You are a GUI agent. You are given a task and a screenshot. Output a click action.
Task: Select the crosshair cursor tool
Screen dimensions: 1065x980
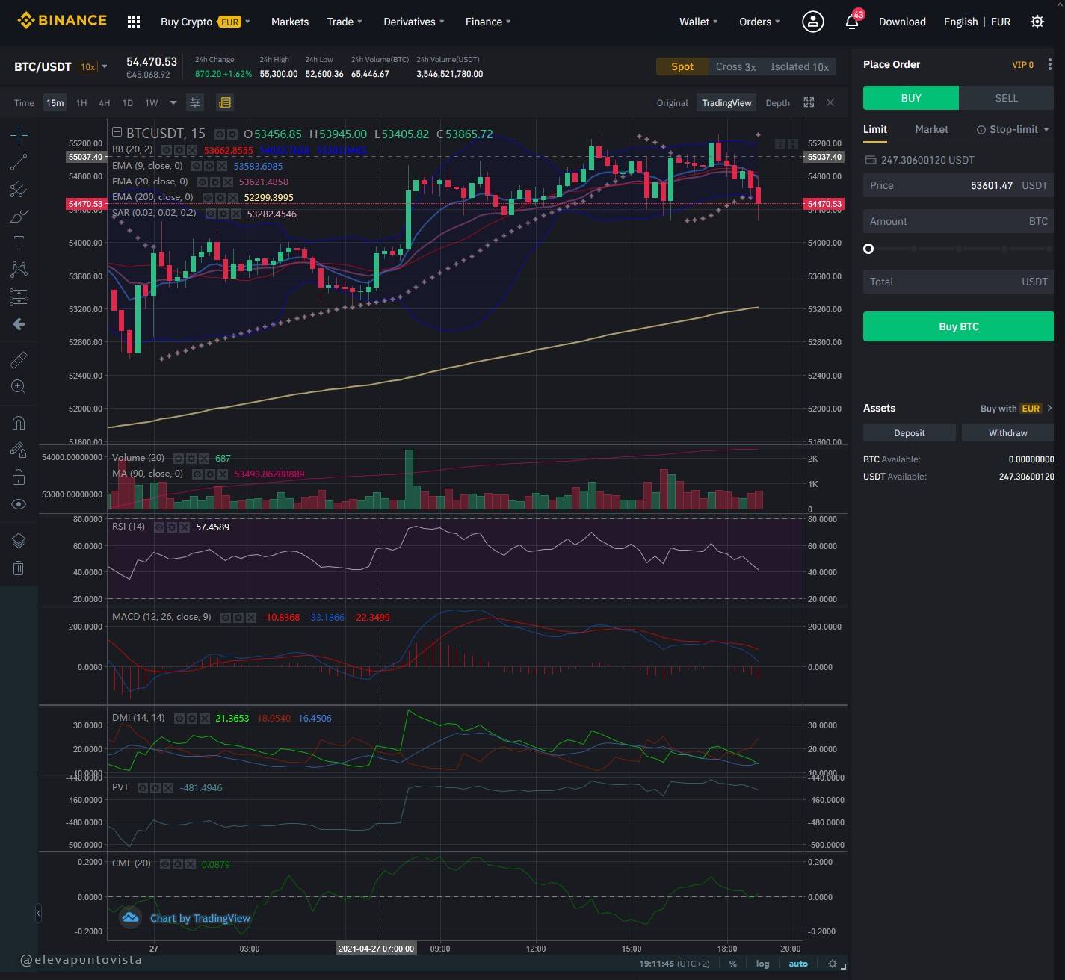point(19,135)
